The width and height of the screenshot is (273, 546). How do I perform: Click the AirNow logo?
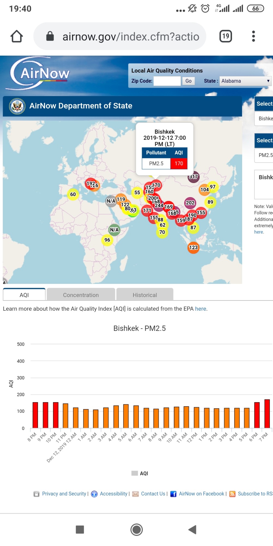point(40,73)
